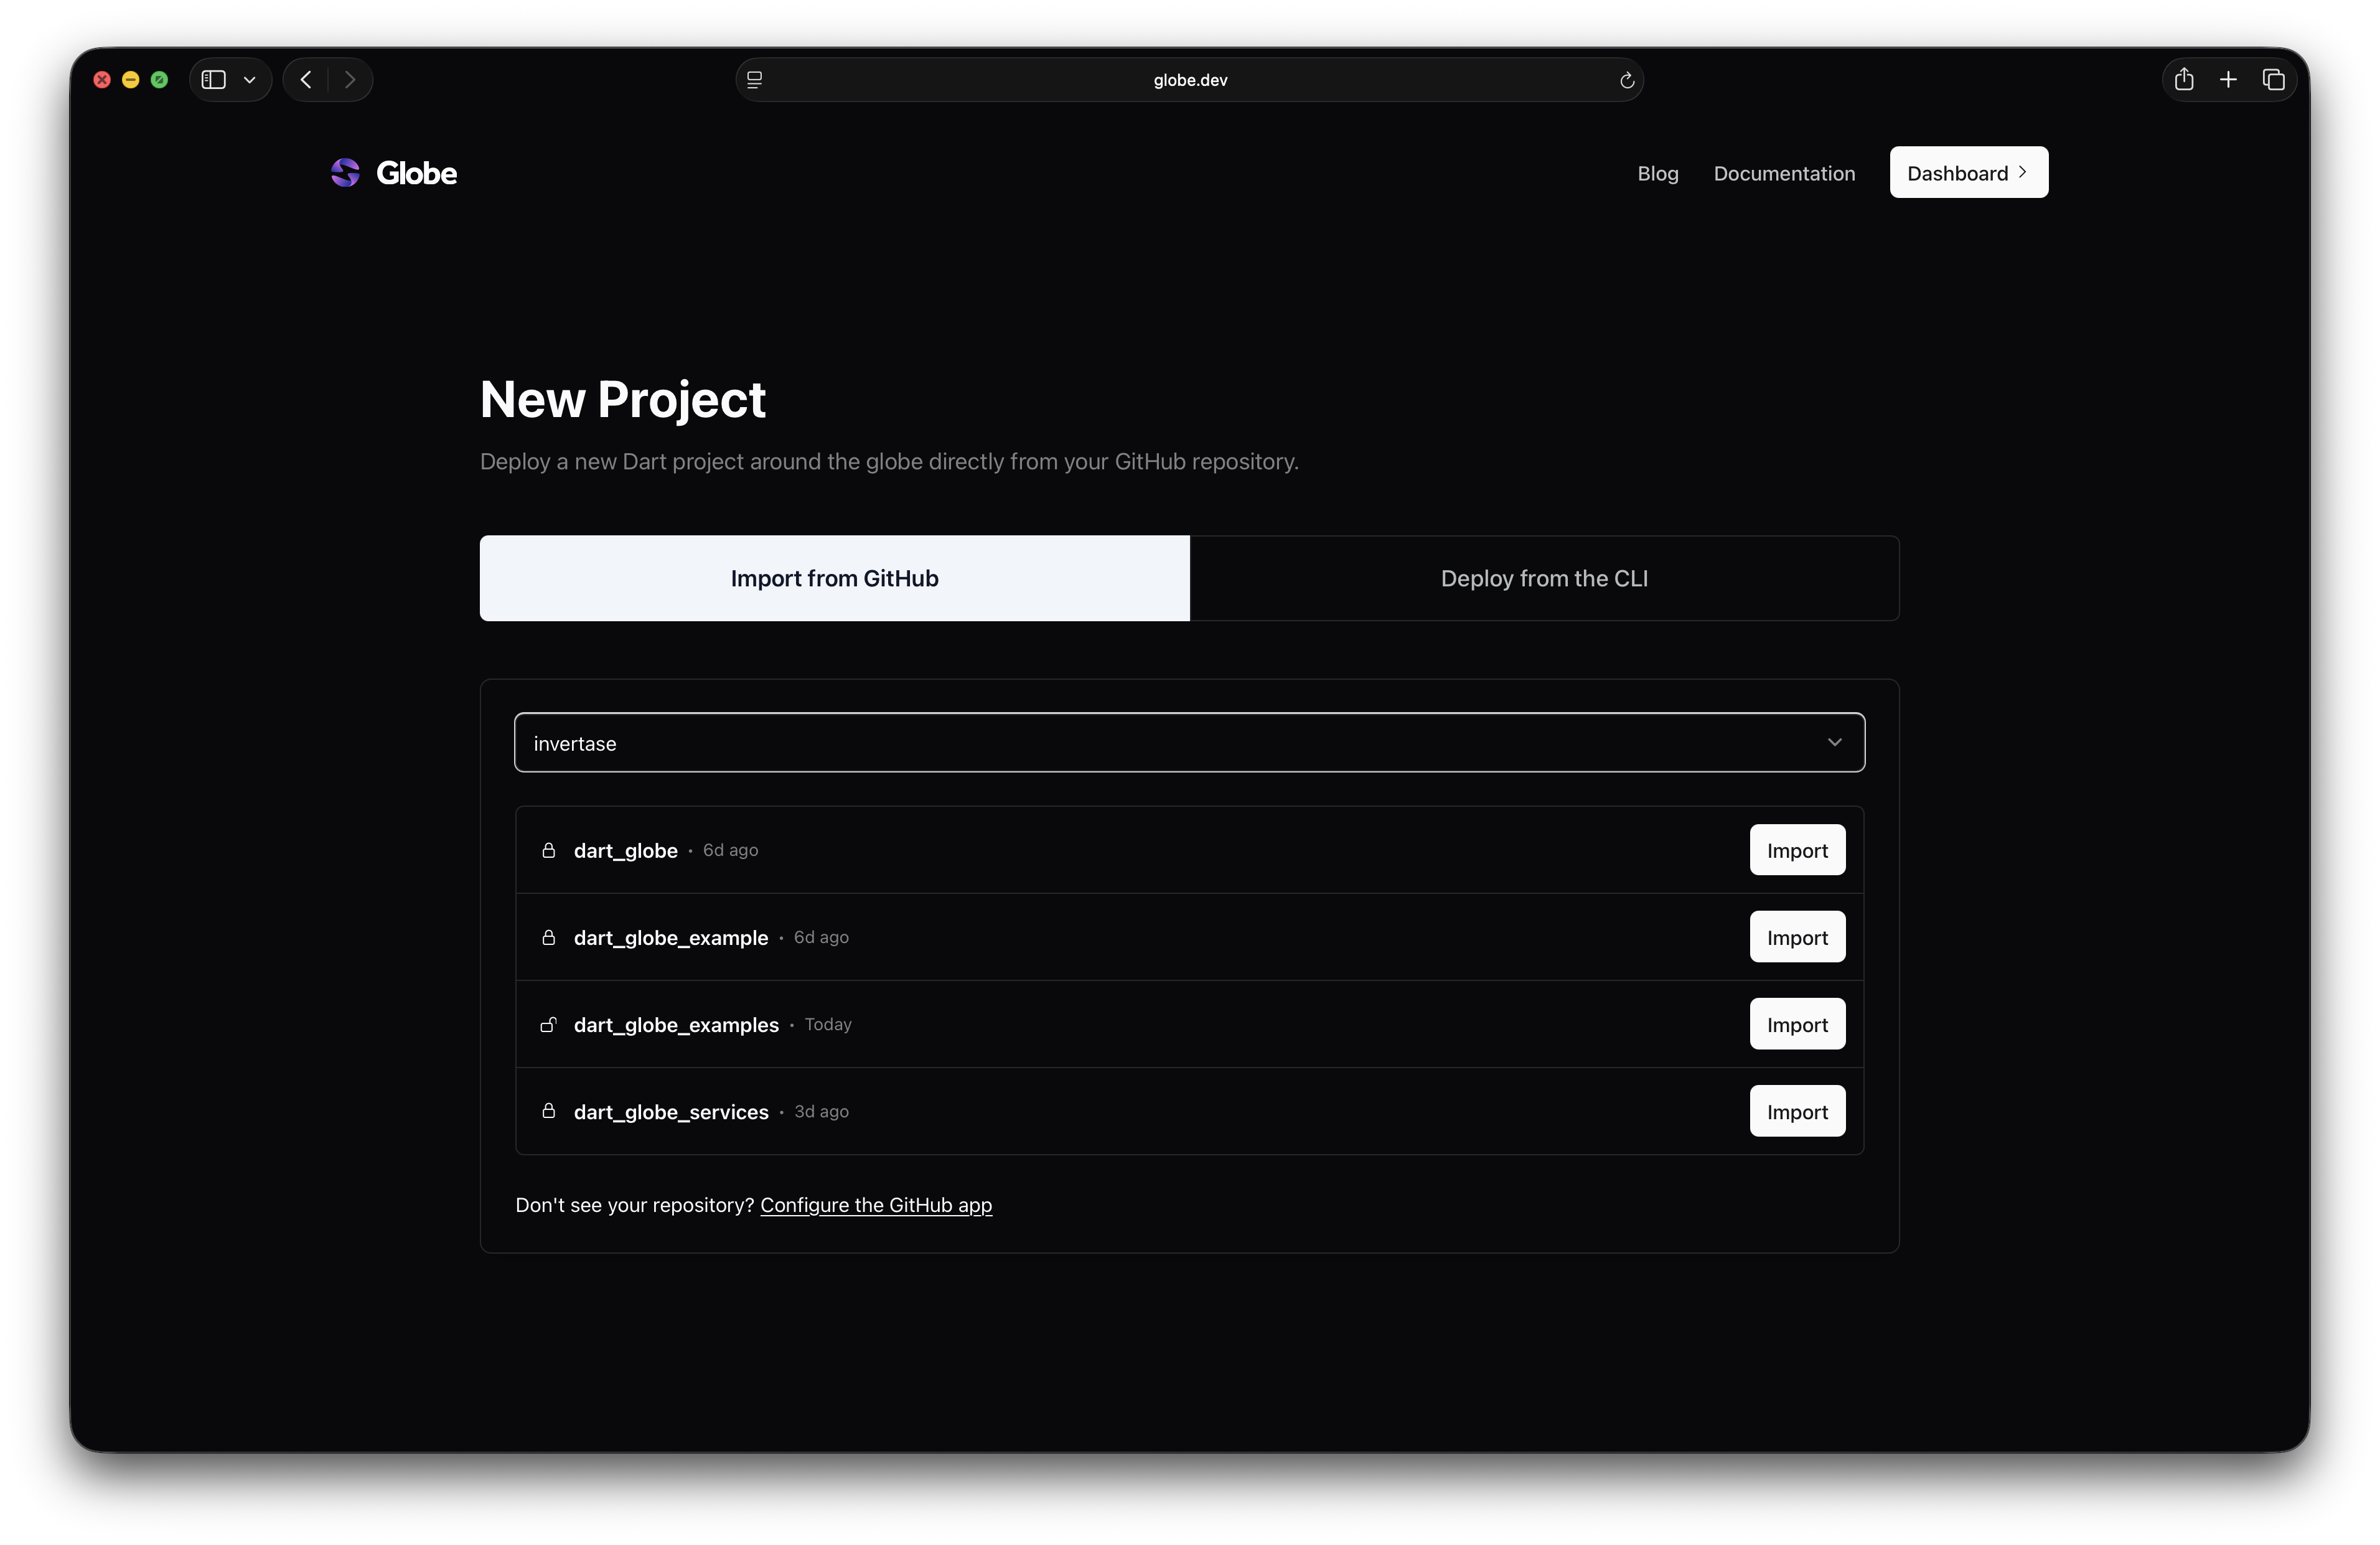2380x1545 pixels.
Task: Click lock icon beside dart_globe
Action: point(548,850)
